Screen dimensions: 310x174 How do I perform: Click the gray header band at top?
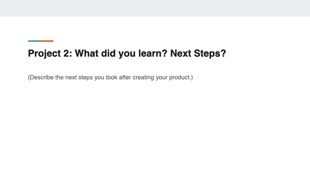[155, 8]
